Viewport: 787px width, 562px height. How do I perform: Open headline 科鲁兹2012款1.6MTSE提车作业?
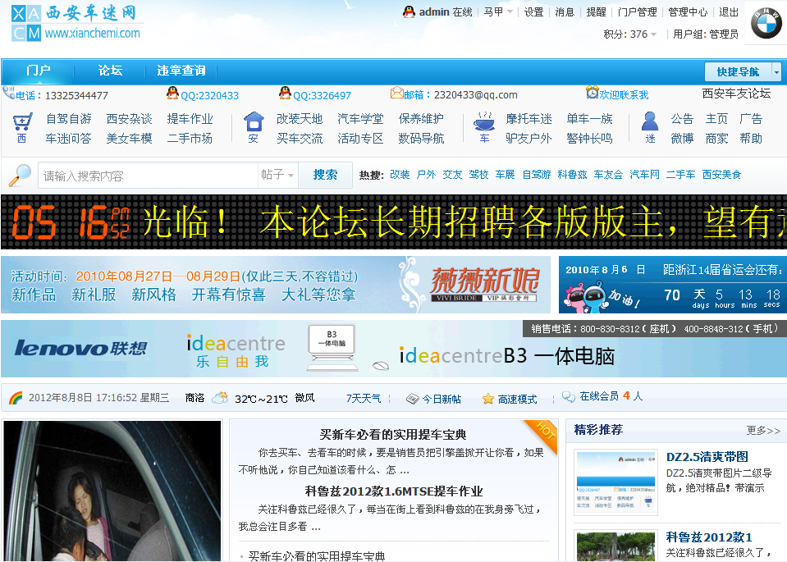pos(394,491)
